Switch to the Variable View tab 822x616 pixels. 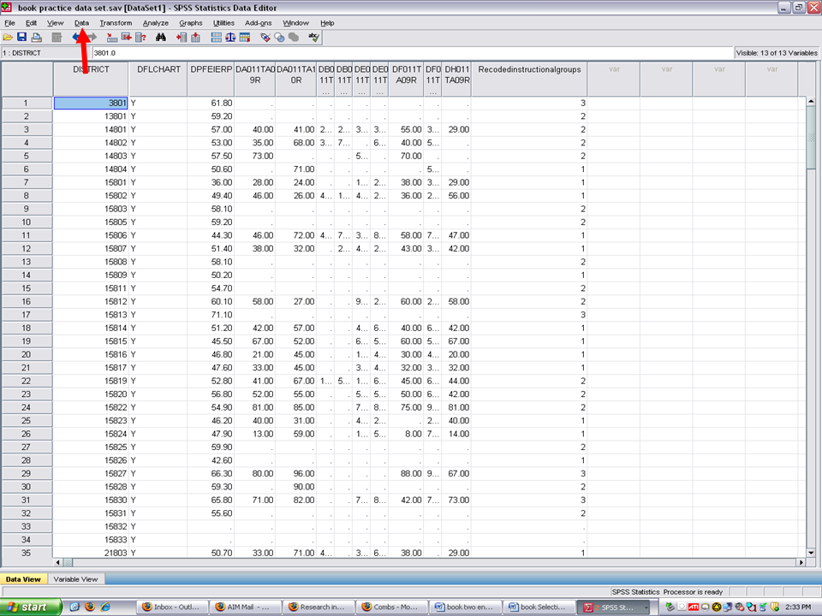click(75, 579)
